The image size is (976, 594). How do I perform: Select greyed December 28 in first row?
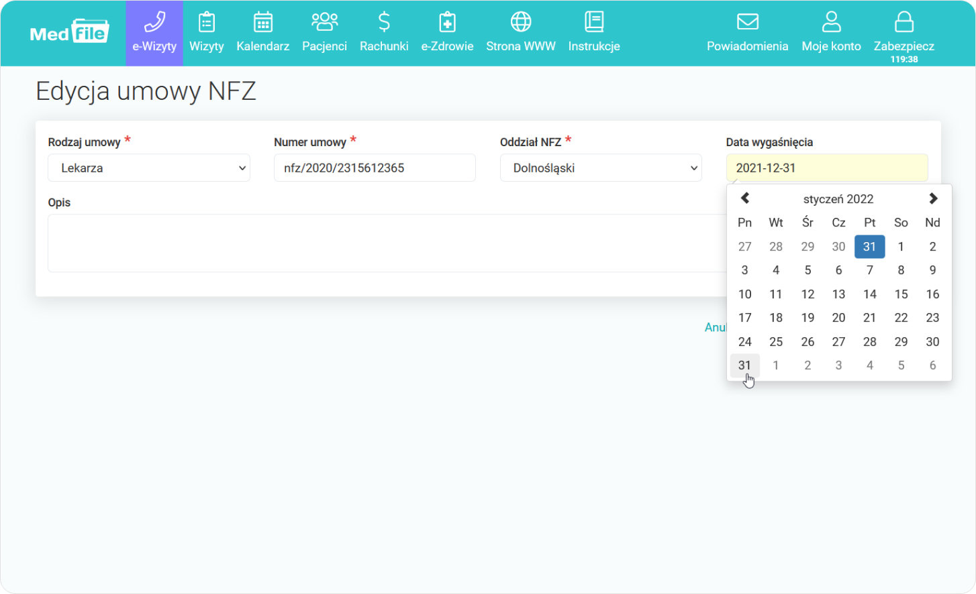(x=776, y=247)
